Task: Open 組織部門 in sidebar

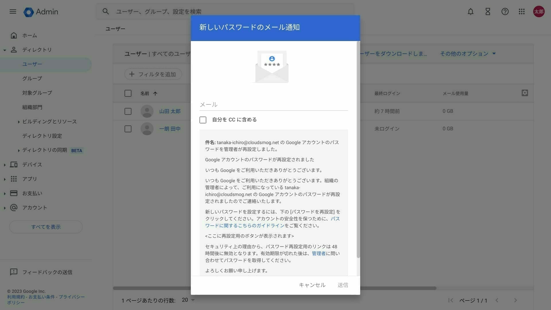Action: (32, 107)
